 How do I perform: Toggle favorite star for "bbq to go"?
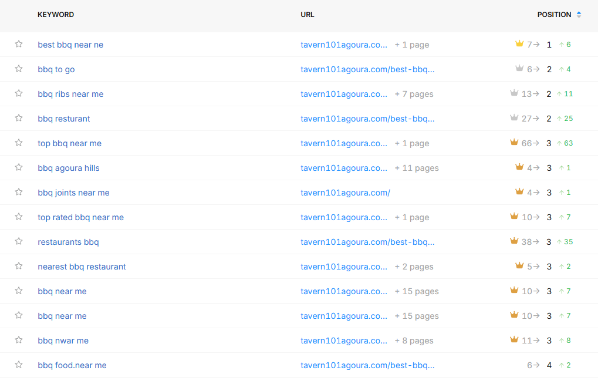point(19,69)
